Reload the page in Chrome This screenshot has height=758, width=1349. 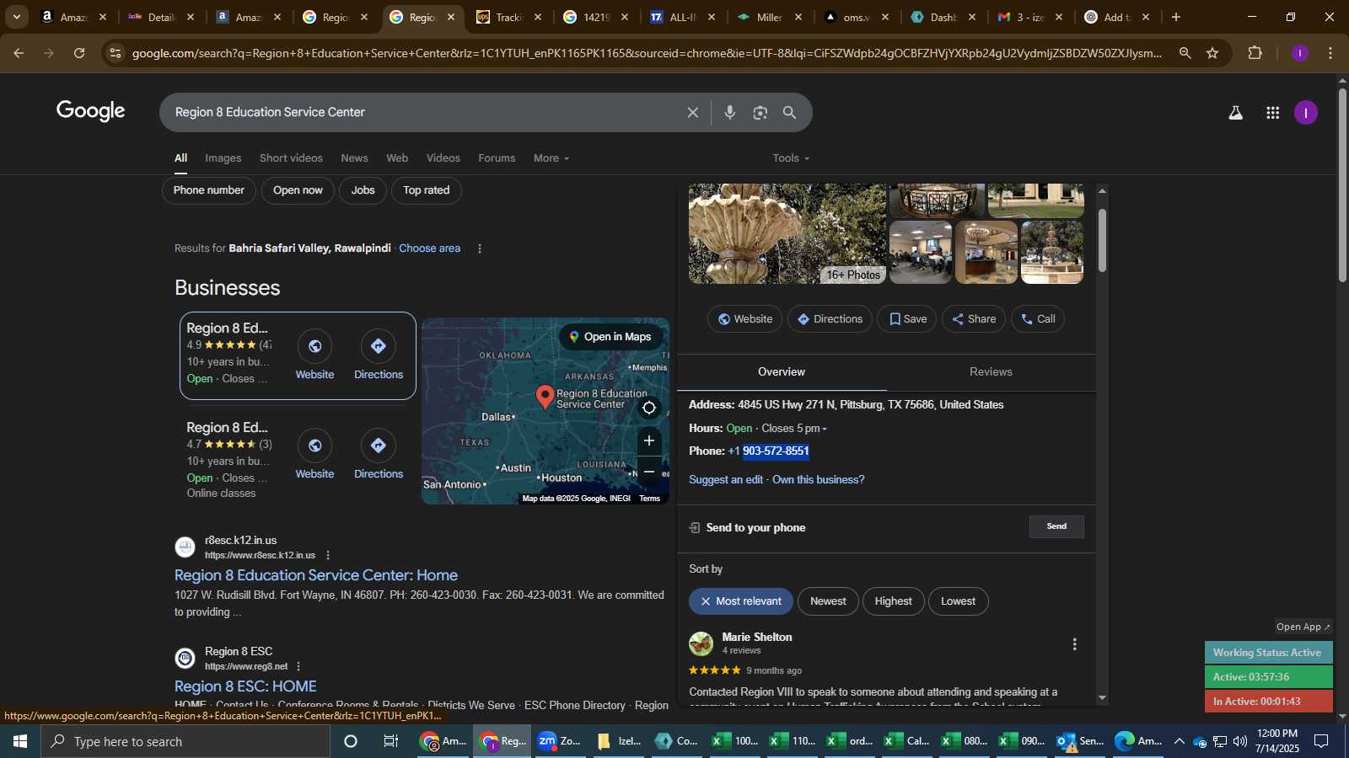[79, 53]
